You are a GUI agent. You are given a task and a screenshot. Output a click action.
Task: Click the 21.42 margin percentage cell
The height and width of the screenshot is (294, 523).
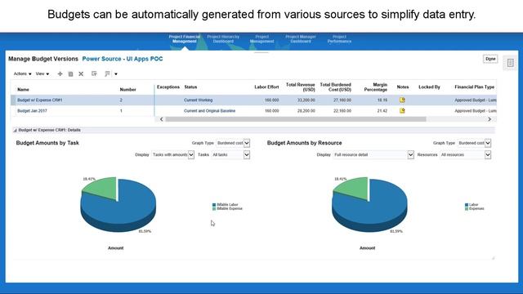382,111
